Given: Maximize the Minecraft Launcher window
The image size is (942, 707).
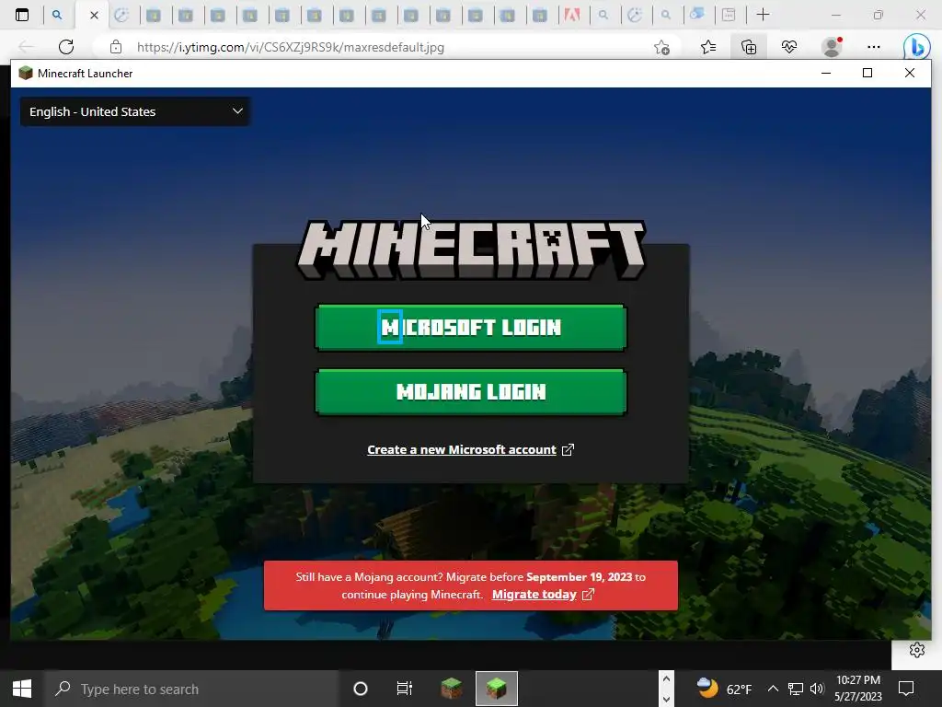Looking at the screenshot, I should pyautogui.click(x=867, y=74).
